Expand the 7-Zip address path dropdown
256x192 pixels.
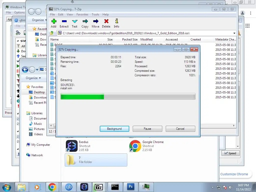tap(234, 33)
